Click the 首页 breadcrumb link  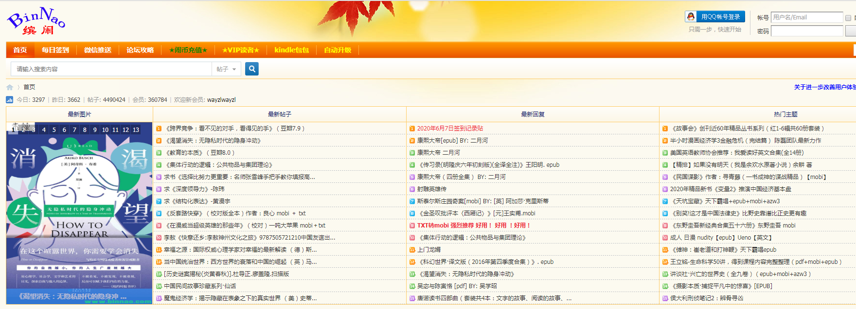coord(29,87)
